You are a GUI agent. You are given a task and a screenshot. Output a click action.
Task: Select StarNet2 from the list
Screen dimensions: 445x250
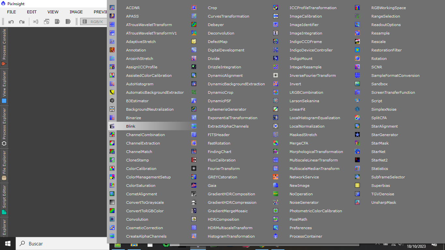pyautogui.click(x=380, y=160)
